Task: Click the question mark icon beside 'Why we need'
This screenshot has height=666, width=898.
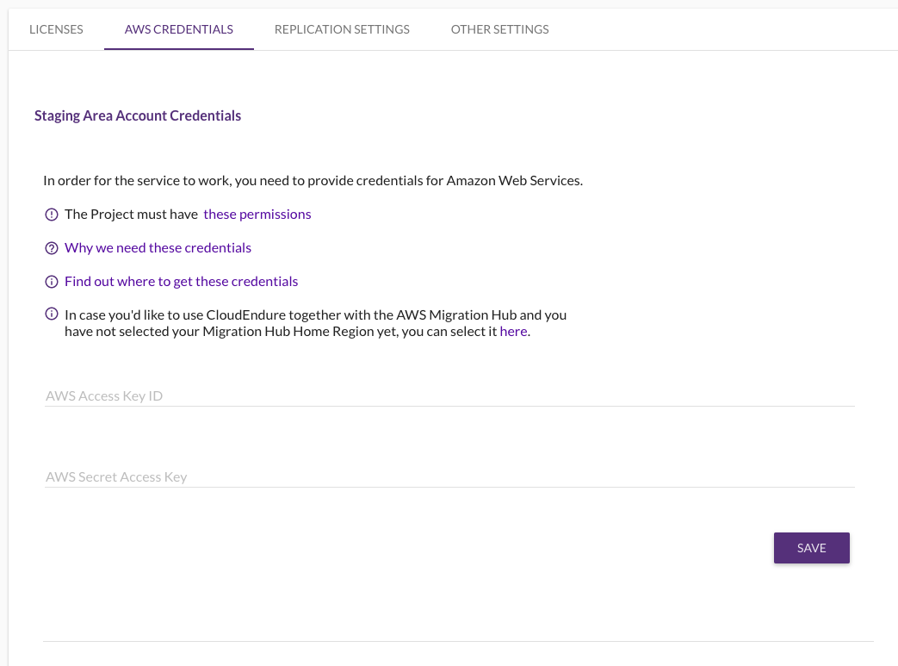Action: coord(52,248)
